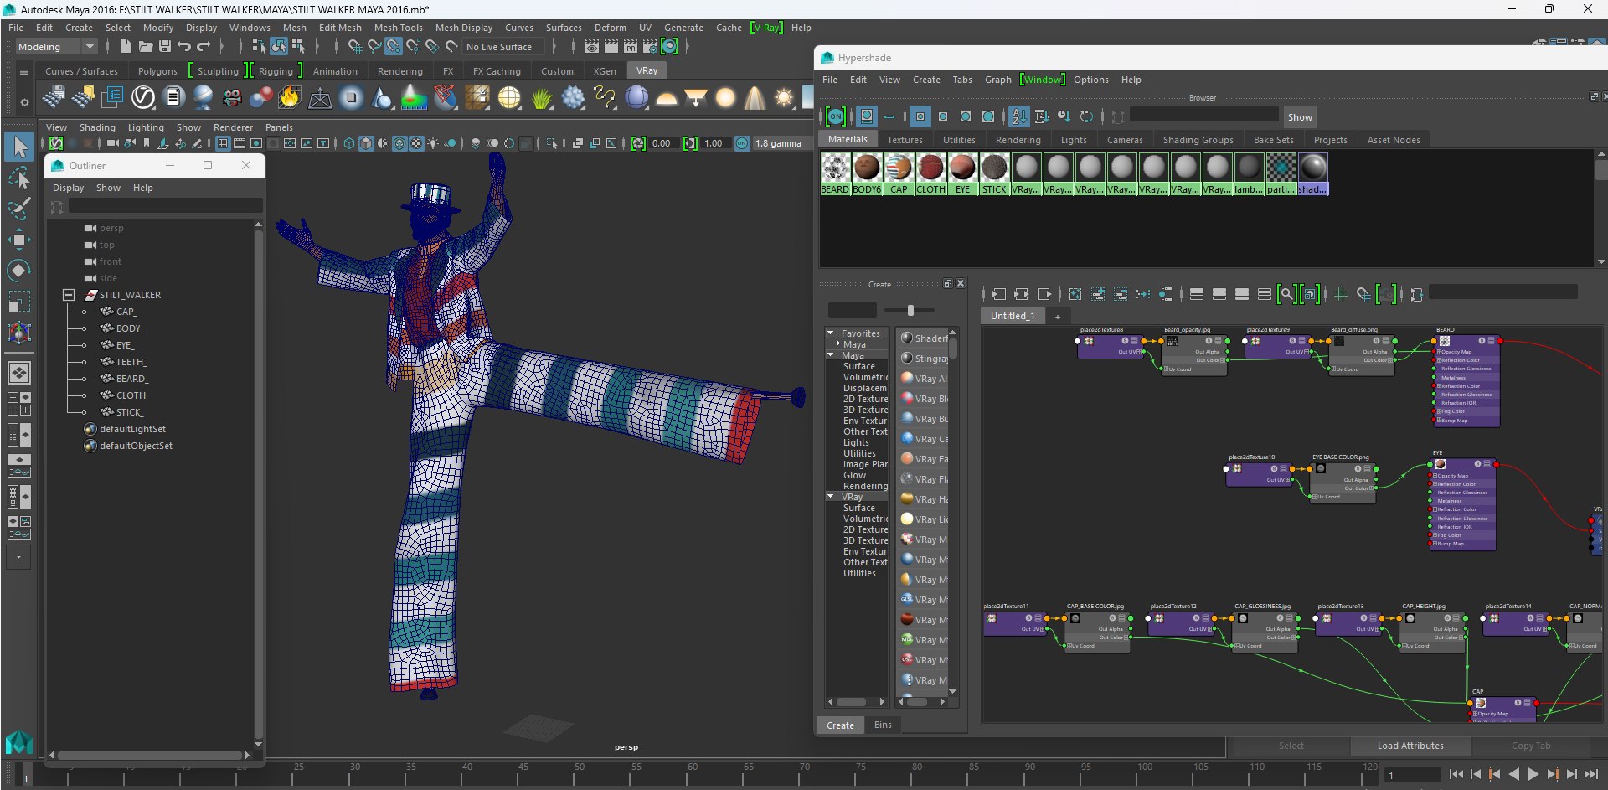The image size is (1608, 790).
Task: Collapse the STILT_WALKER group in Outliner
Action: [70, 295]
